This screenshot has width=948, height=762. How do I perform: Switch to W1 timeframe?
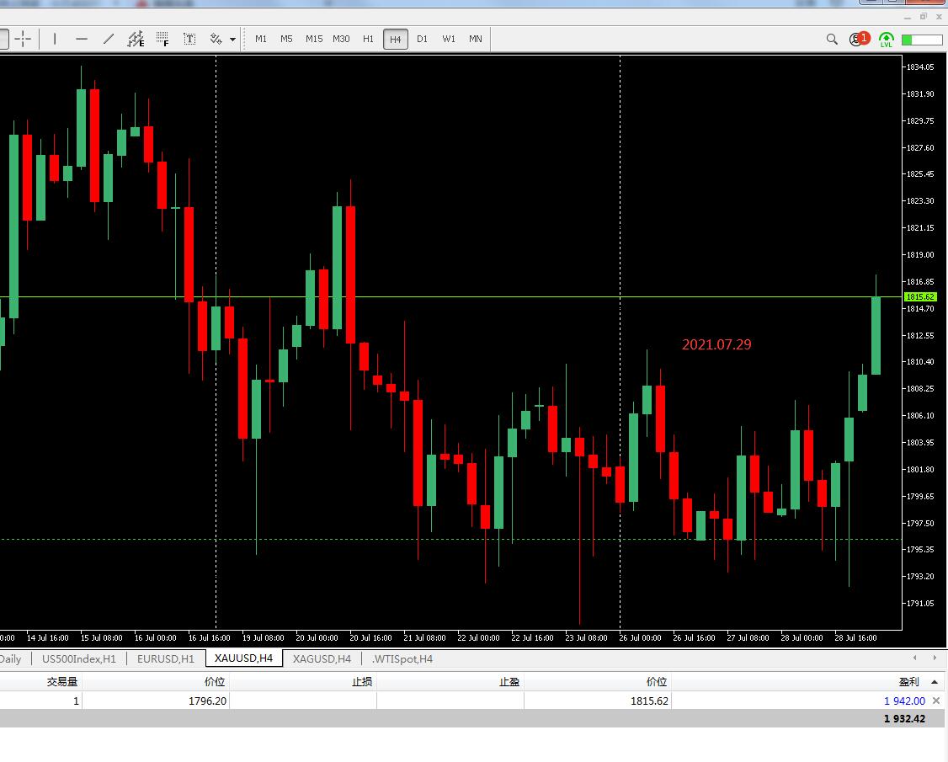pyautogui.click(x=449, y=40)
